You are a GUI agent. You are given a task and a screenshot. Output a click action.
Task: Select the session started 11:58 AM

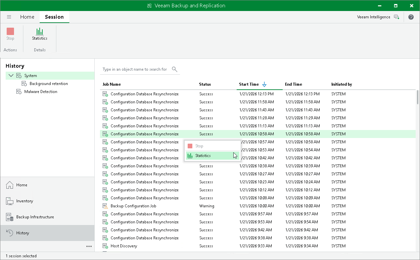[258, 102]
